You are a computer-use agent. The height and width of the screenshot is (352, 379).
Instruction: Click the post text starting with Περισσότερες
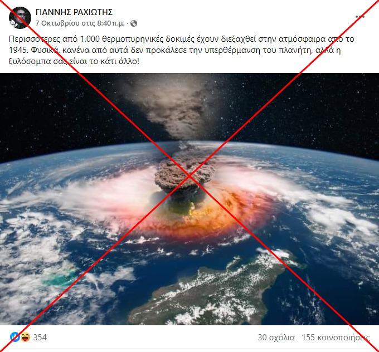click(182, 50)
